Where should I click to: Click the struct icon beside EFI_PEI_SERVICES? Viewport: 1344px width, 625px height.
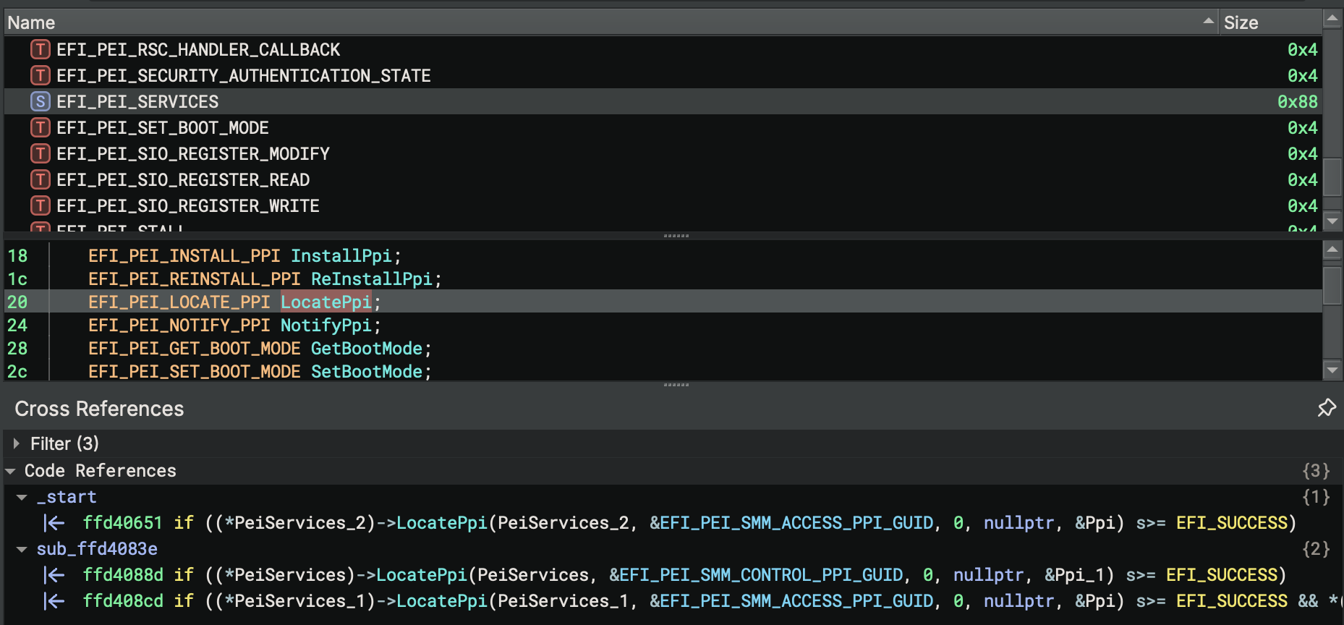[x=41, y=102]
